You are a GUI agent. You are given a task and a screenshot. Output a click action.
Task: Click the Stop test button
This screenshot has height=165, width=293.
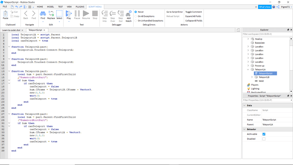pyautogui.click(x=95, y=14)
